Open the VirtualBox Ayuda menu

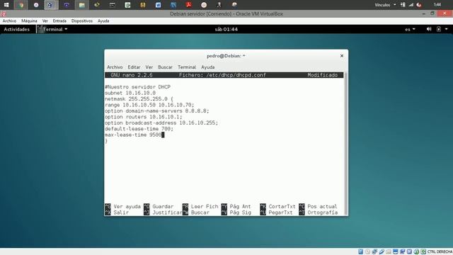[103, 21]
